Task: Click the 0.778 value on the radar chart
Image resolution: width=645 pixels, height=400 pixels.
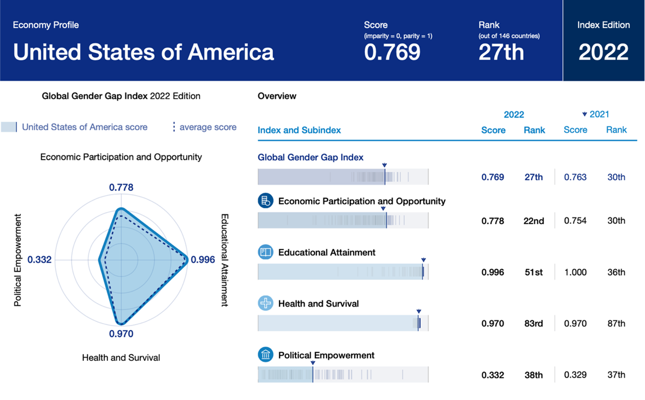Action: coord(121,187)
